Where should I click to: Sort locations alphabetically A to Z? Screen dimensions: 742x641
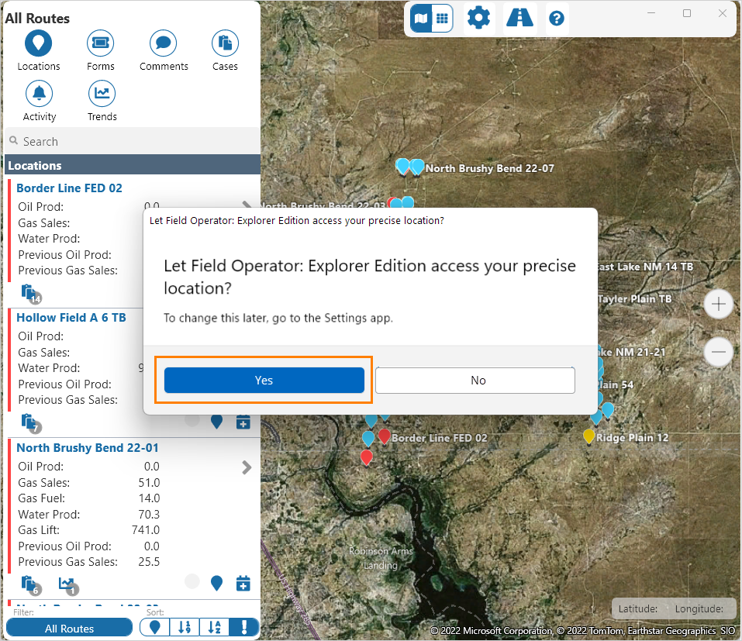point(213,628)
